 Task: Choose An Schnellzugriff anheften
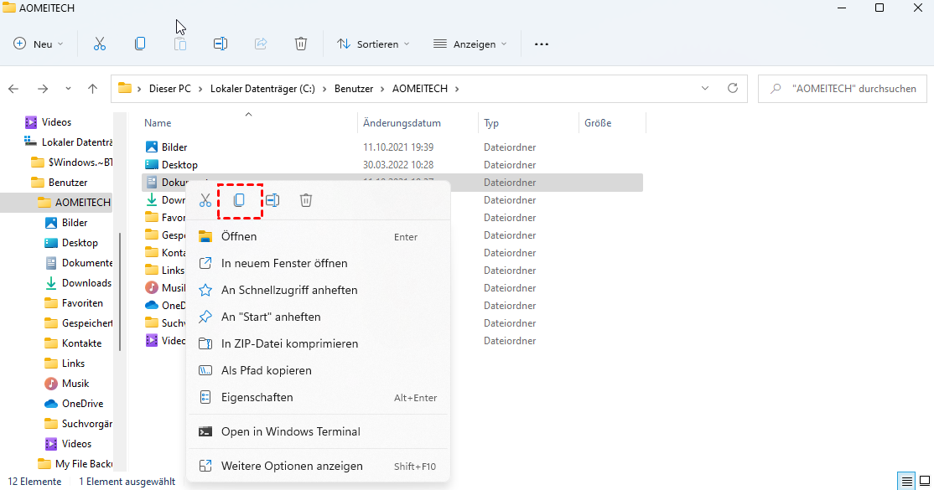click(x=318, y=290)
